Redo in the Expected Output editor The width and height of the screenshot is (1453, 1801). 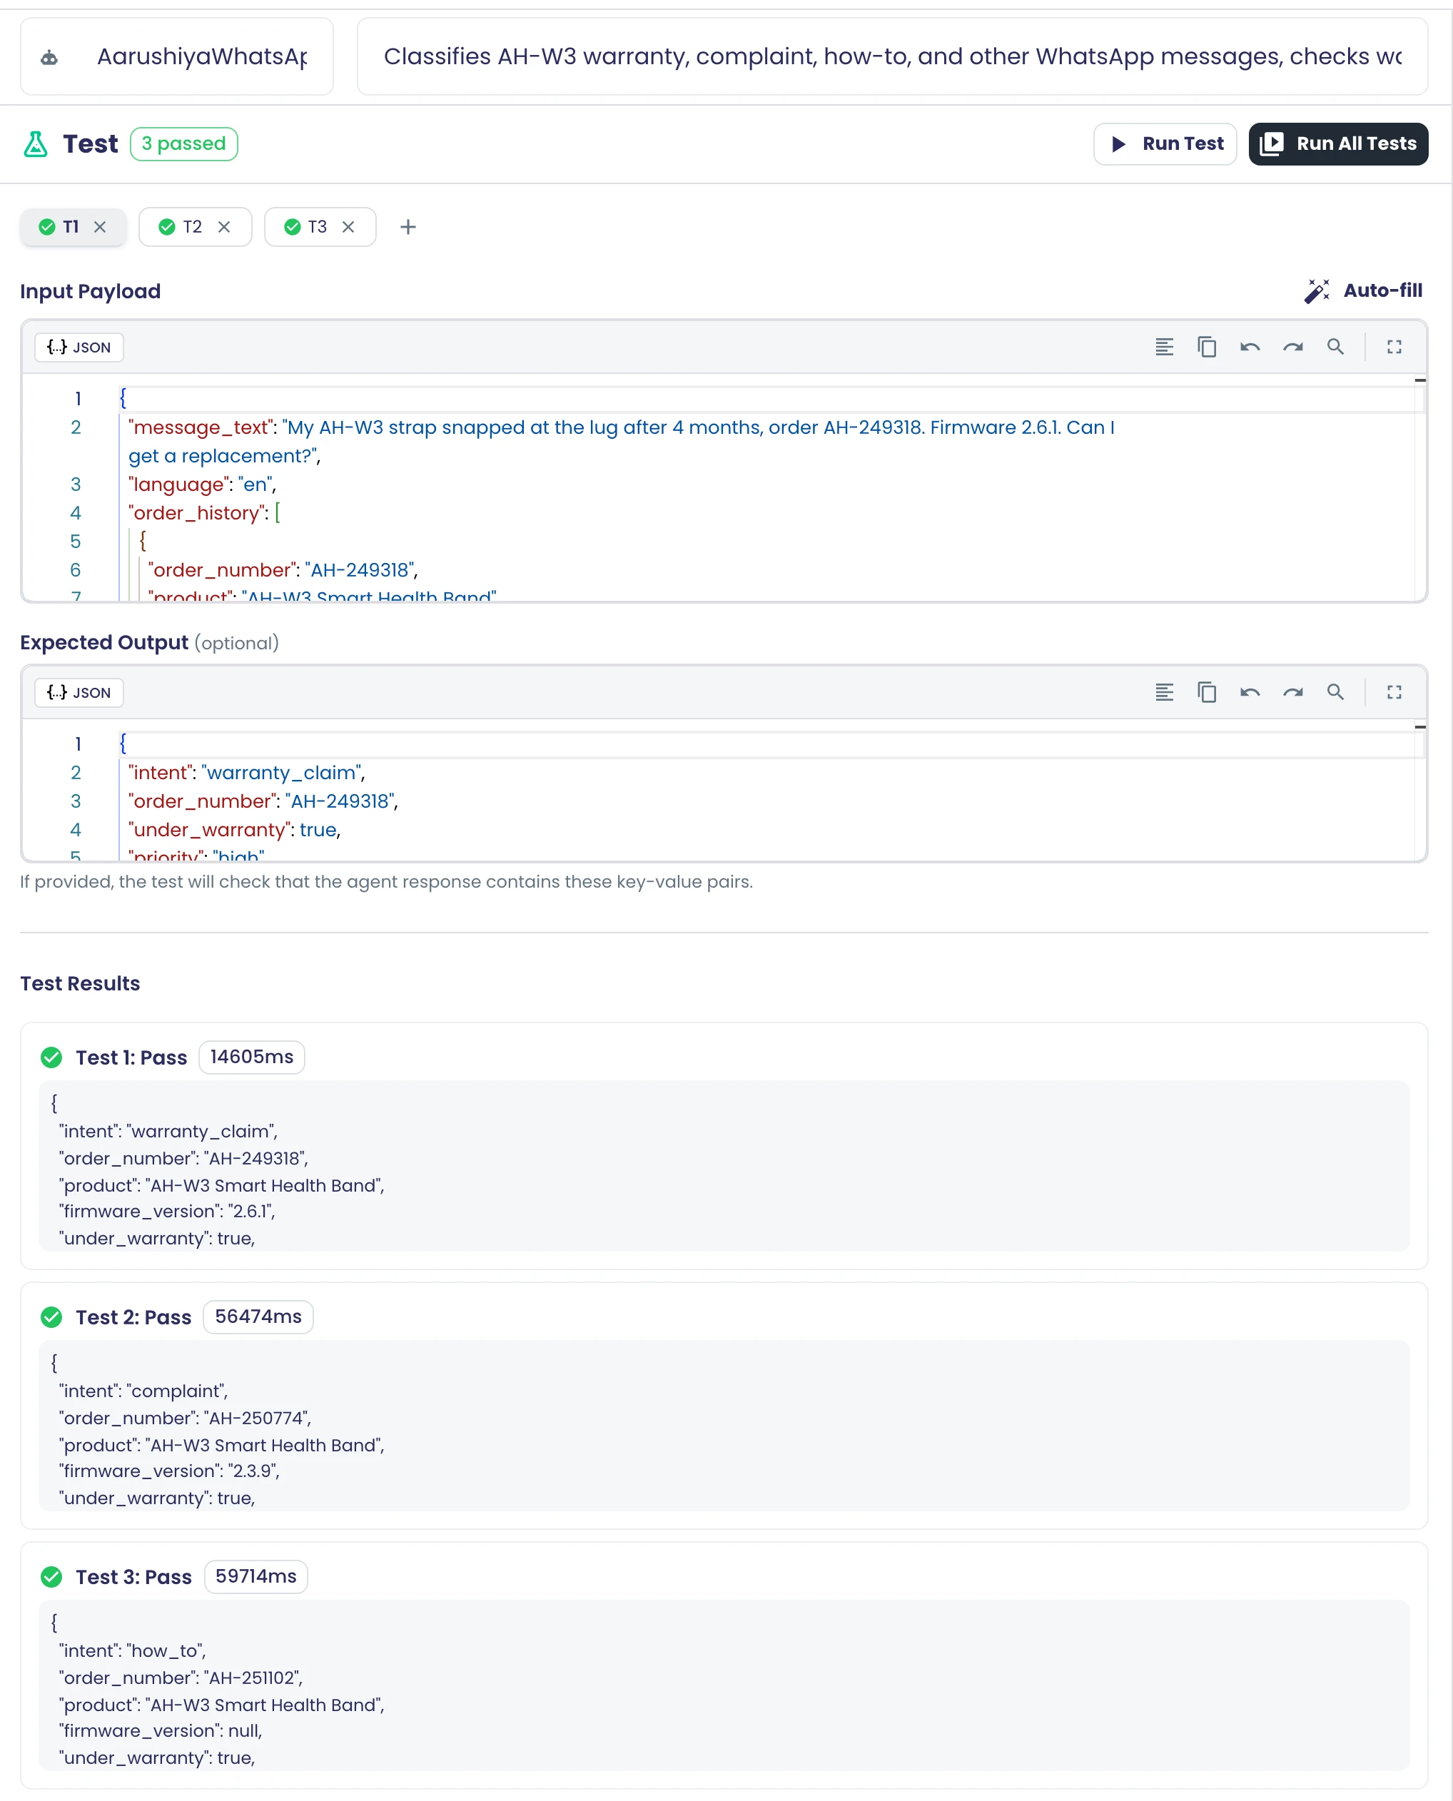[1292, 692]
